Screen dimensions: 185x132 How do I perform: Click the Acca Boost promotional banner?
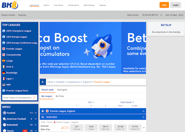pos(80,48)
